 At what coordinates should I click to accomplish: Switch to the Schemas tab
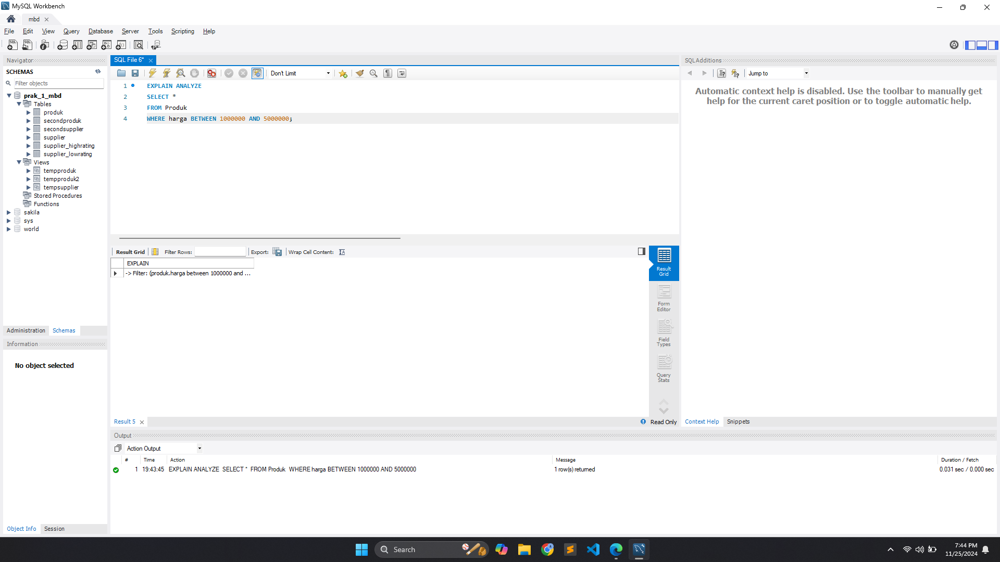(x=63, y=330)
